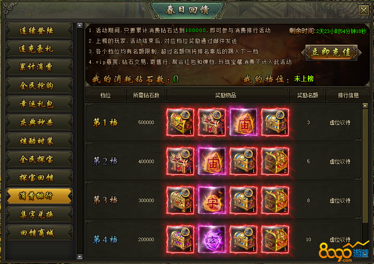Click the reward list scroll up arrow
This screenshot has height=264, width=374.
pyautogui.click(x=365, y=106)
